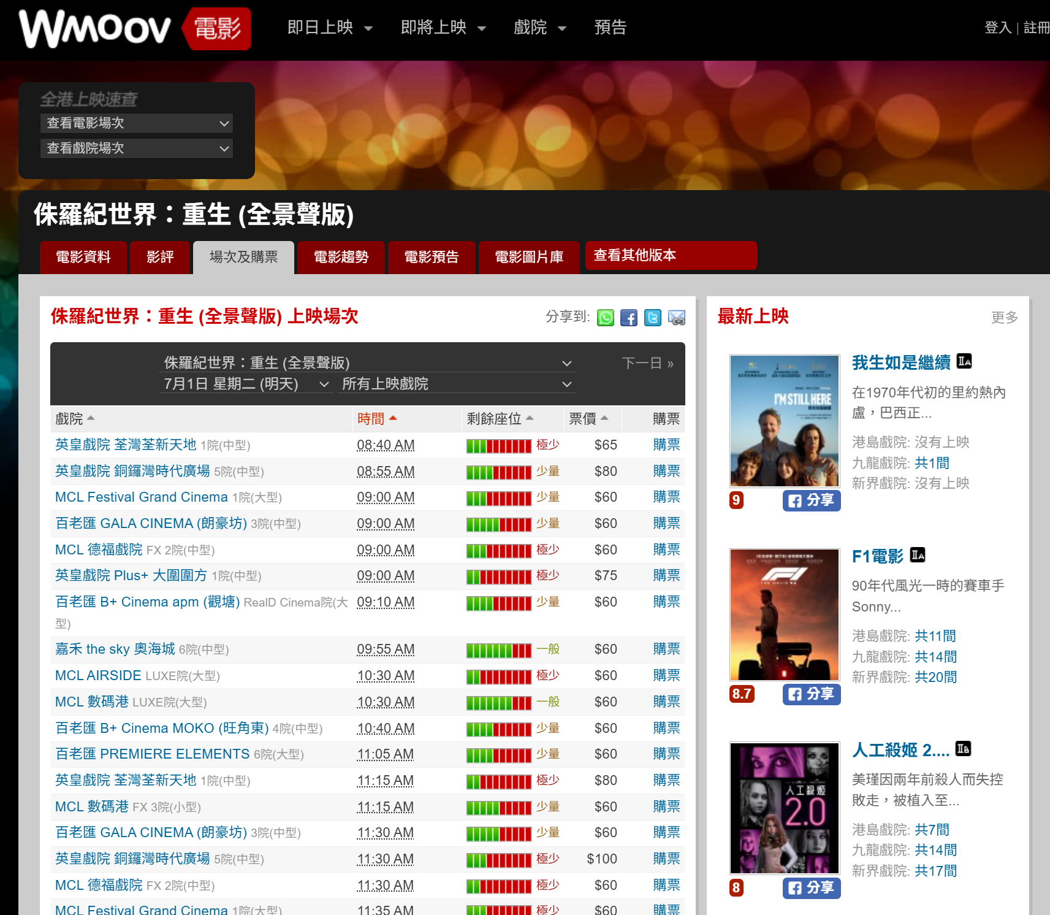The height and width of the screenshot is (915, 1050).
Task: Open 我生如是繼續 movie title link
Action: 901,362
